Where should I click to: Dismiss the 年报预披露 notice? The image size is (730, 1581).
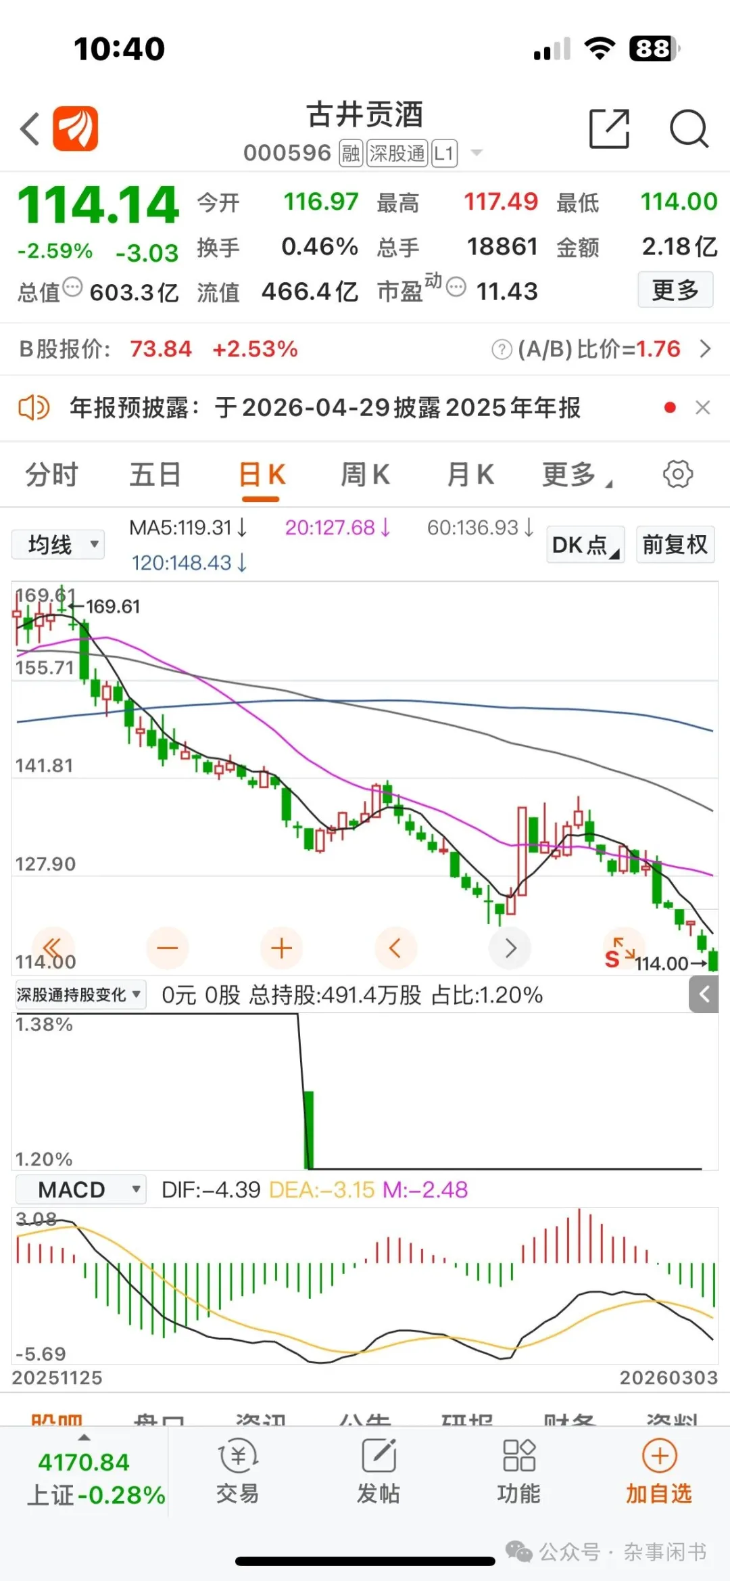coord(703,407)
